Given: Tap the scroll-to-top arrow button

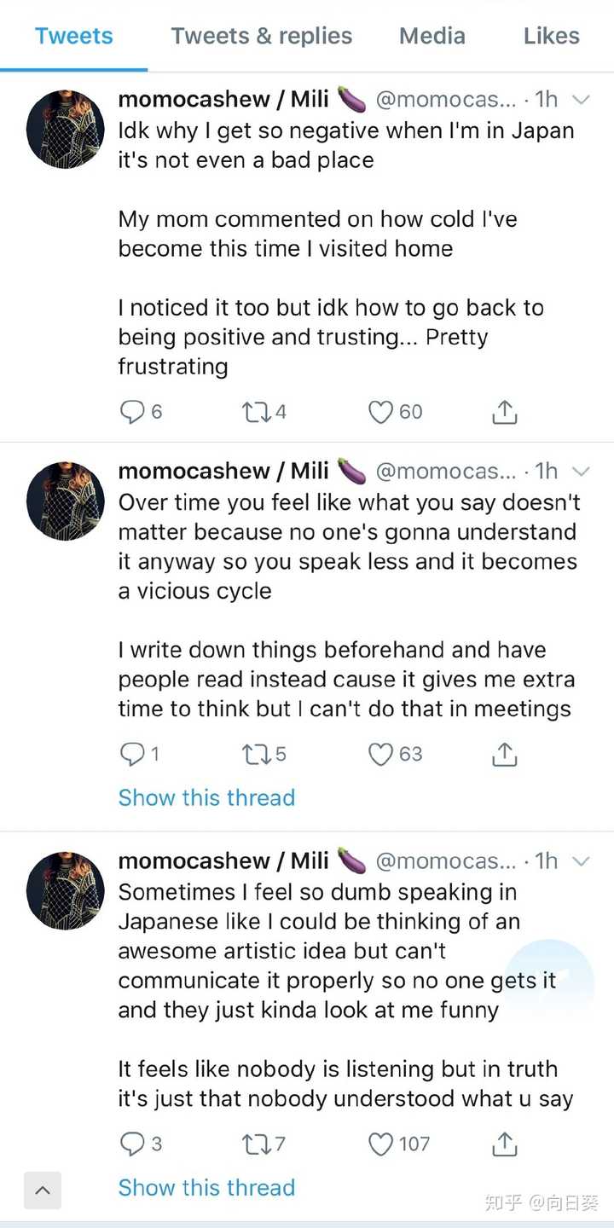Looking at the screenshot, I should point(43,1190).
